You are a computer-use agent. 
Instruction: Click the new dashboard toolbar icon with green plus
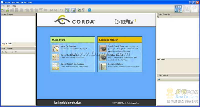coord(3,10)
